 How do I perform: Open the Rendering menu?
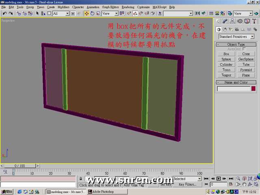pos(128,7)
